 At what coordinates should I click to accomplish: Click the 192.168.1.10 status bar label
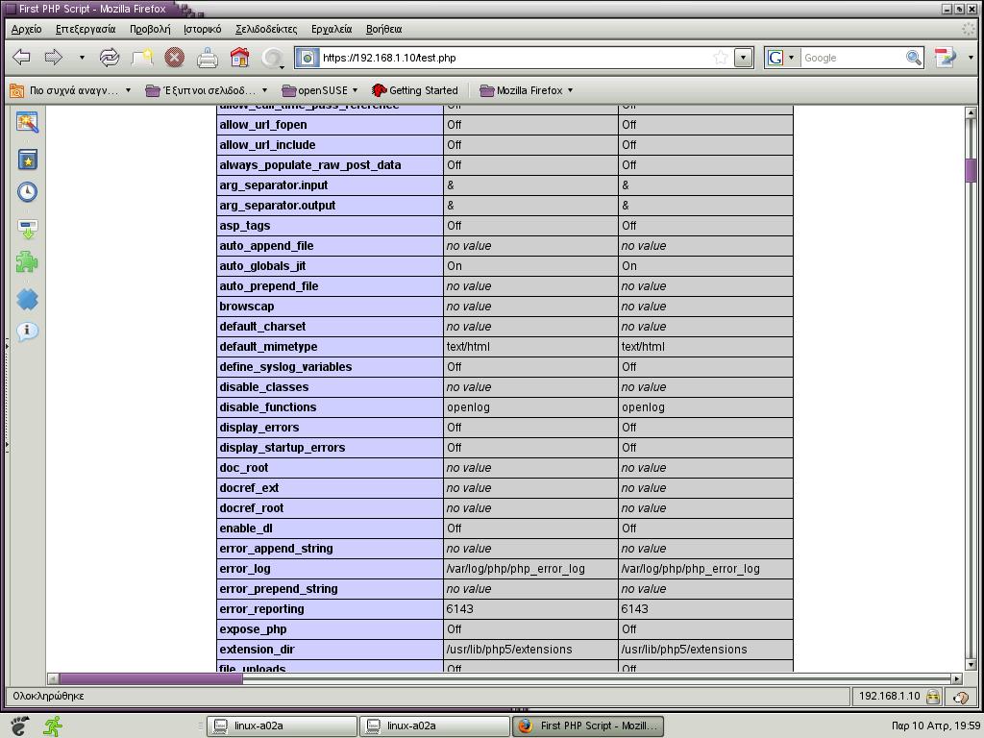[889, 696]
